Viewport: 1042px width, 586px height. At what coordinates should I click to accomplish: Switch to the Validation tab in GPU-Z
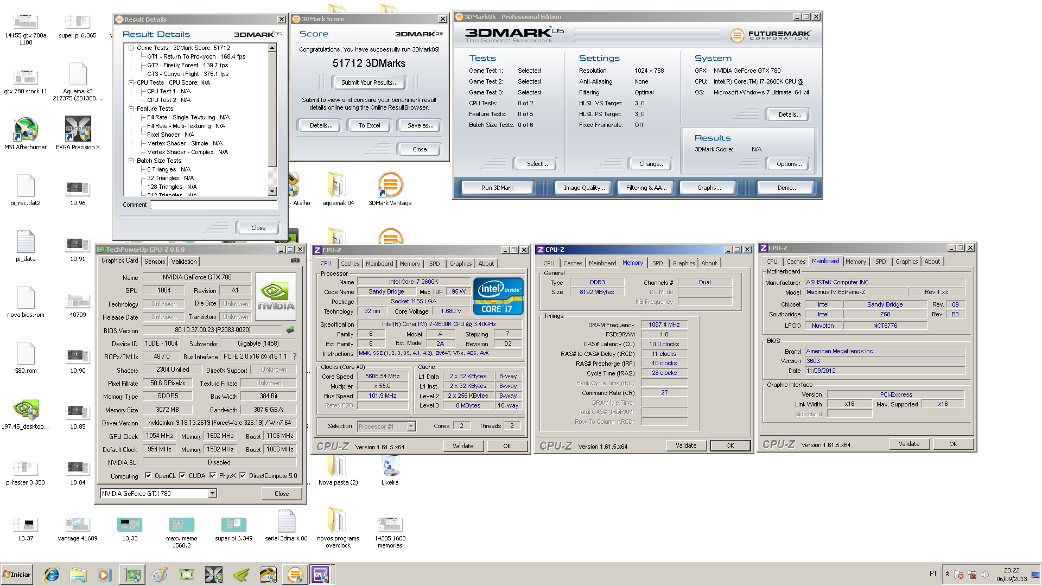click(x=184, y=262)
